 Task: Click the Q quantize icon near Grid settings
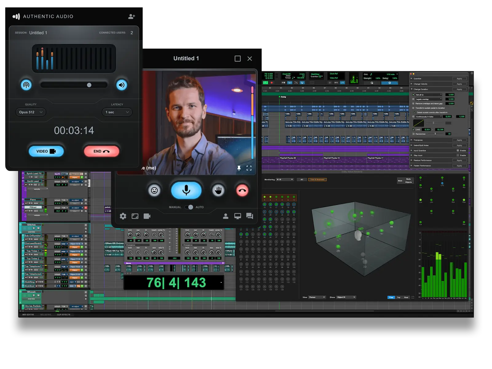pyautogui.click(x=372, y=83)
